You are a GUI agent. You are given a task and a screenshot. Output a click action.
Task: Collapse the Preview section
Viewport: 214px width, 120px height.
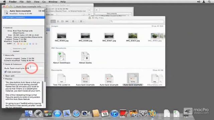point(4,79)
